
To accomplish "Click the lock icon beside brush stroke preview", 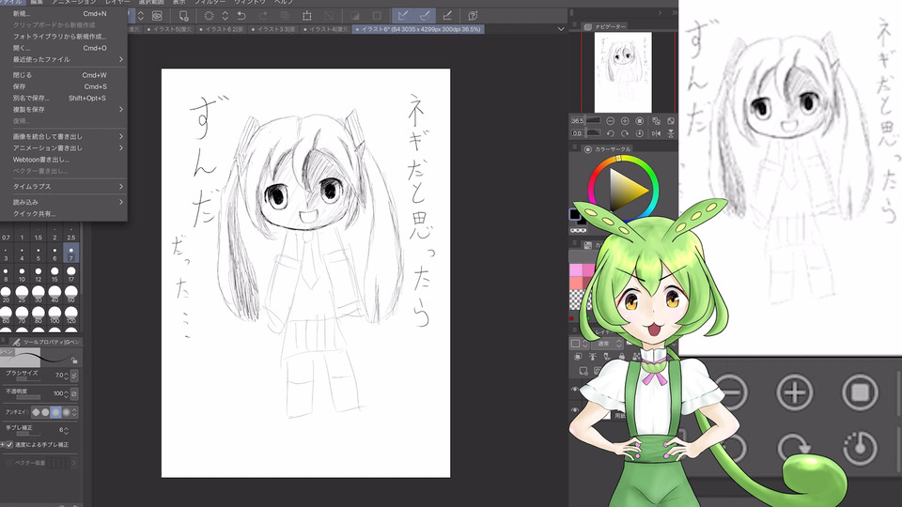I will 74,360.
